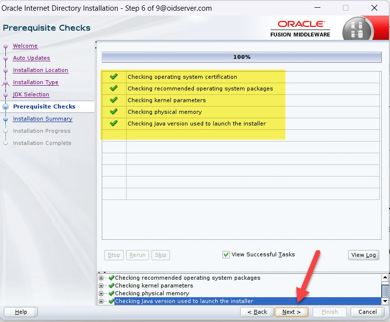Expand the Checking kernel parameters tree node
Viewport: 390px width, 322px height.
(x=101, y=286)
